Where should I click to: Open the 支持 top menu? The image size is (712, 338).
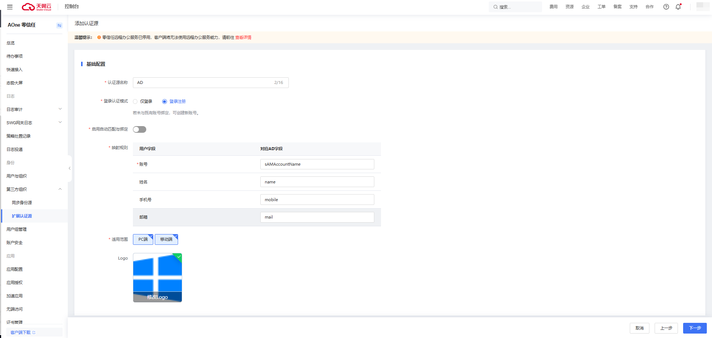(x=634, y=7)
